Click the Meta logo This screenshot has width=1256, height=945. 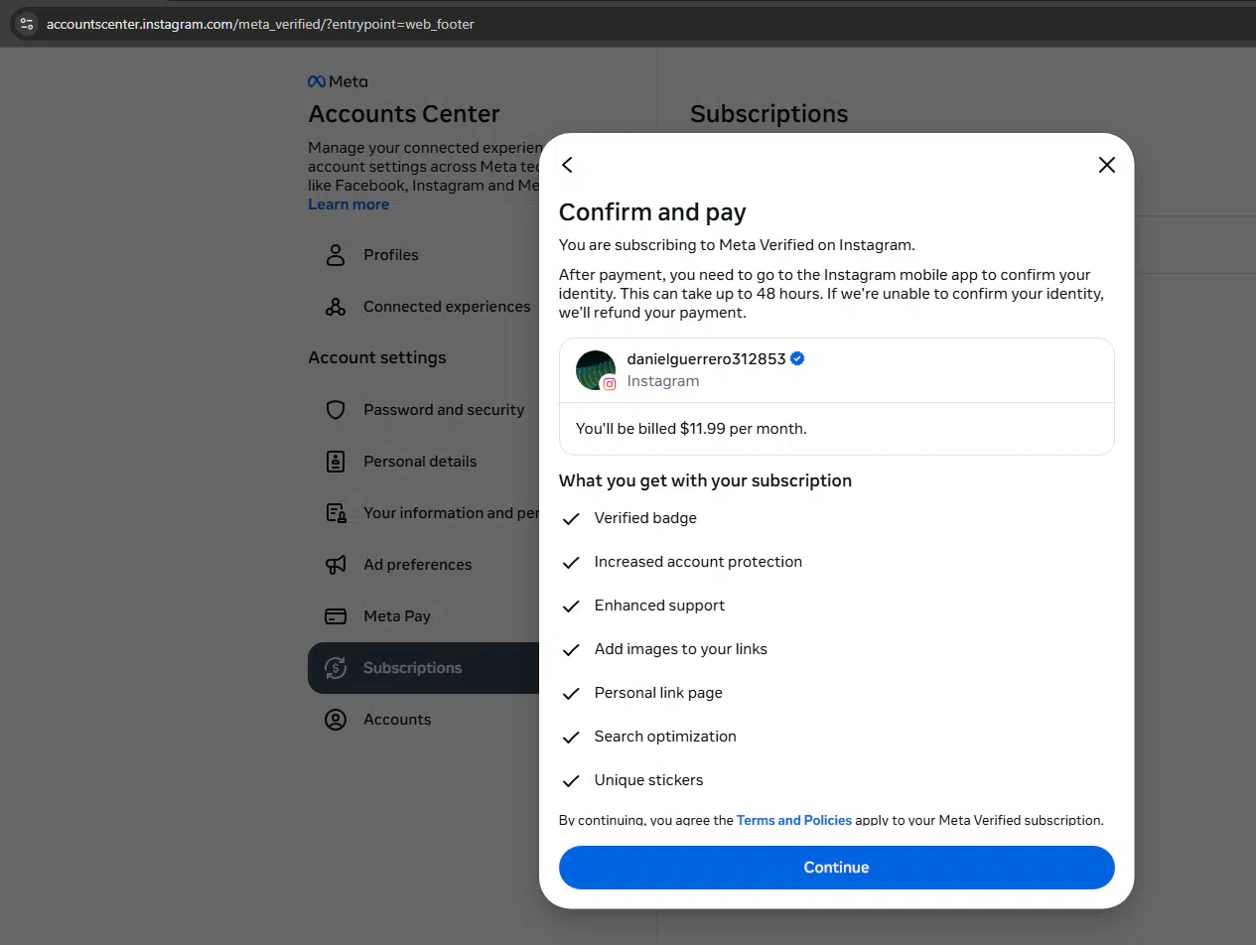point(338,81)
